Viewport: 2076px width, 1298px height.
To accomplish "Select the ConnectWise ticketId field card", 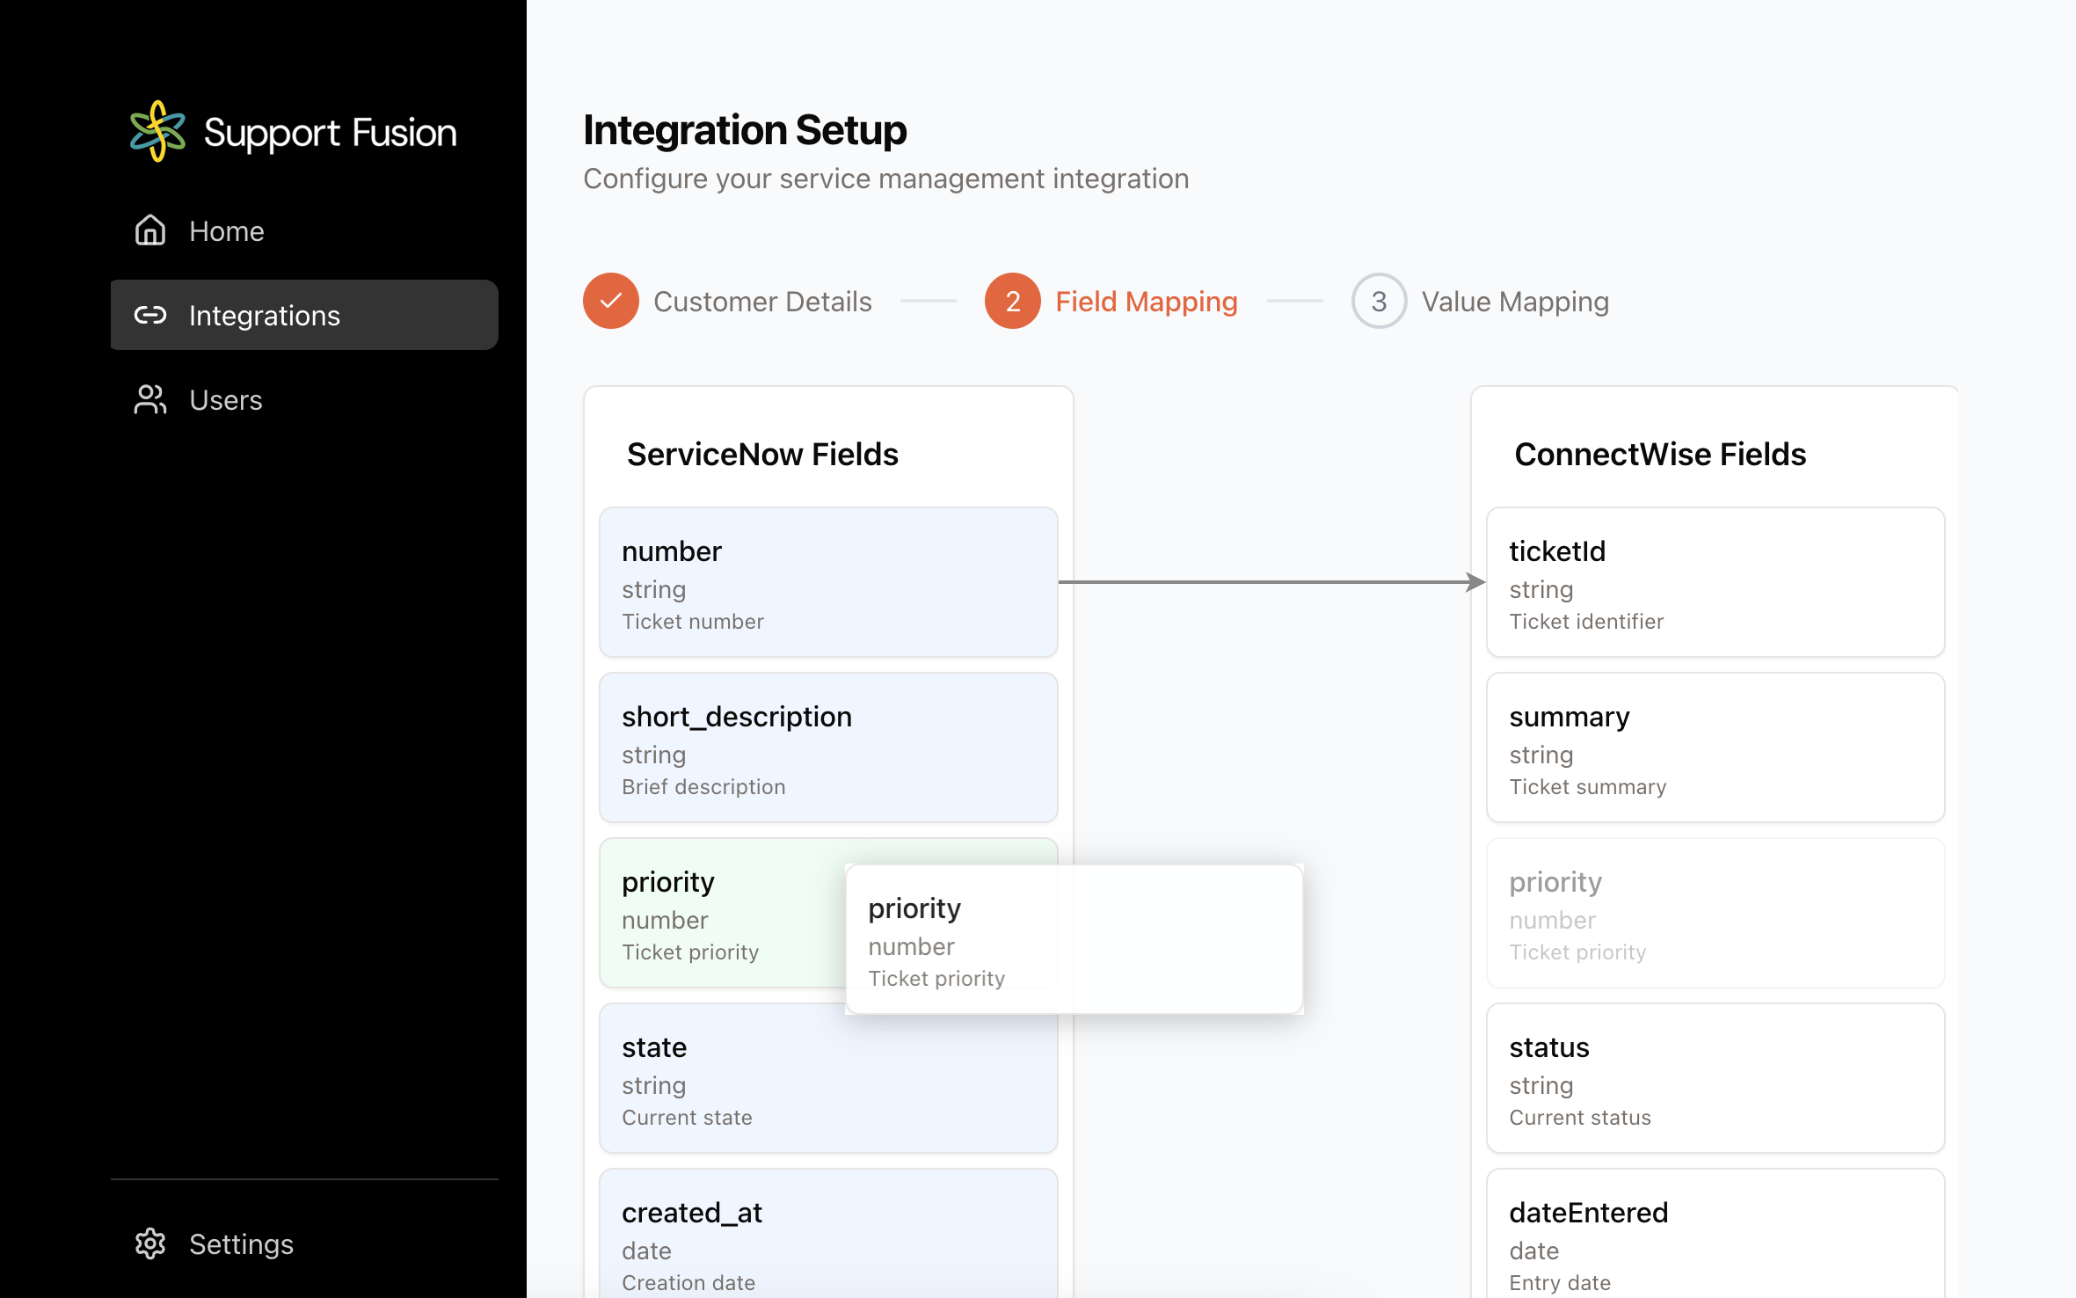I will pos(1715,582).
